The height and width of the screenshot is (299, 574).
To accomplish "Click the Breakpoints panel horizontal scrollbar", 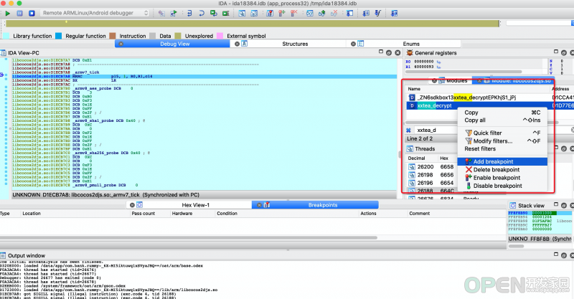I will [189, 238].
